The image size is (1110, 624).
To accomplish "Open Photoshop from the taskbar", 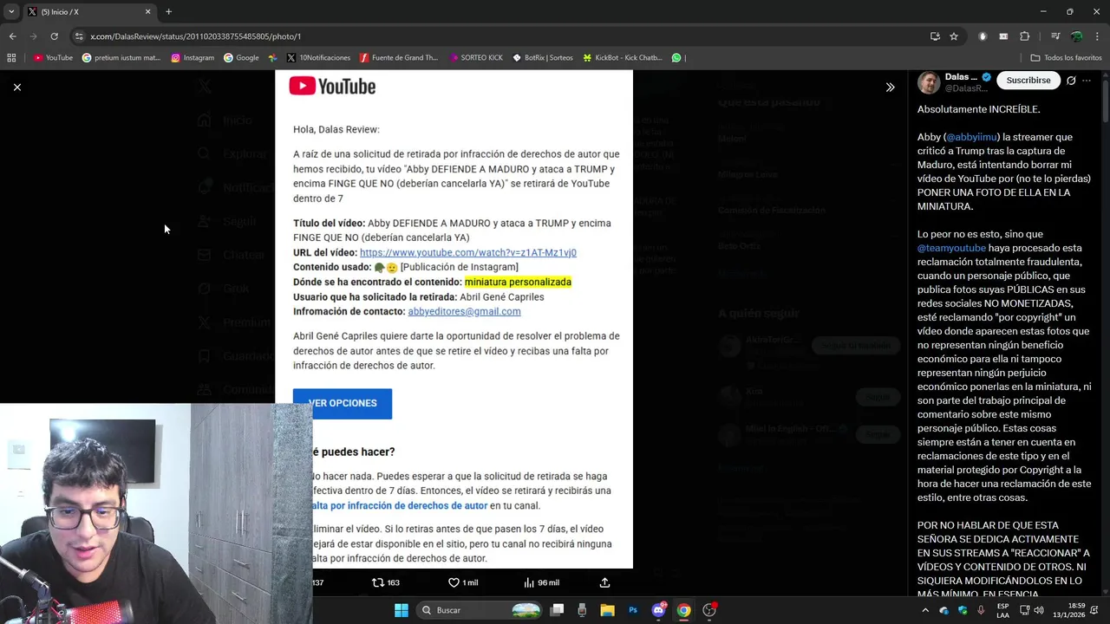I will click(x=633, y=610).
